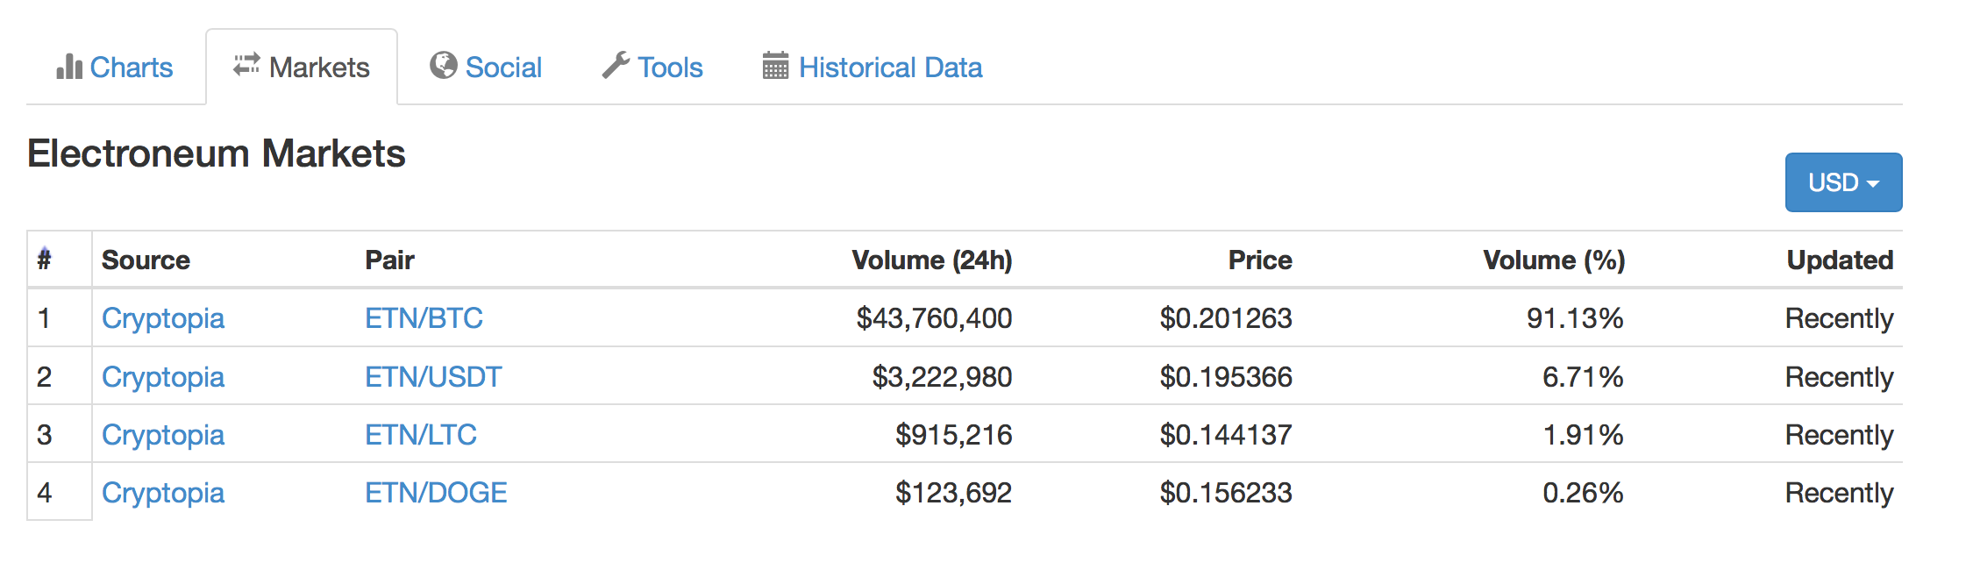The width and height of the screenshot is (1973, 584).
Task: Sort by the Price column header
Action: tap(1259, 260)
